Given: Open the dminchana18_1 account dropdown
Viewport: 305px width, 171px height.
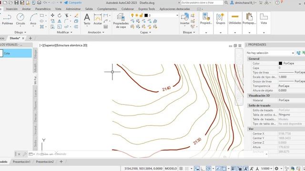Looking at the screenshot, I should click(244, 3).
